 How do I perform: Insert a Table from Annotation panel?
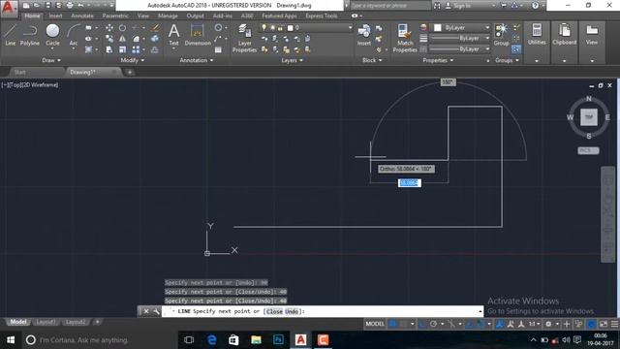218,49
